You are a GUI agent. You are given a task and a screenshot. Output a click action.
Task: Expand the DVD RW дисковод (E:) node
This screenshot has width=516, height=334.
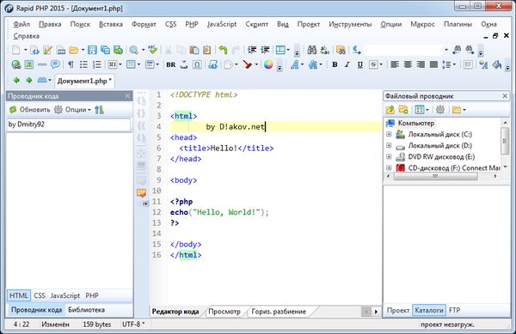389,156
